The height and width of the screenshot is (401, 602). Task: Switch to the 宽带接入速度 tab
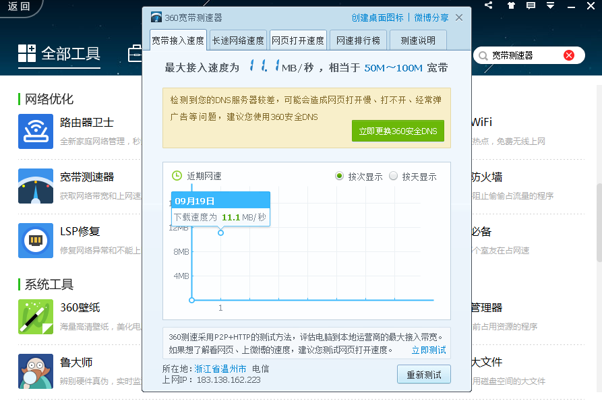click(178, 40)
